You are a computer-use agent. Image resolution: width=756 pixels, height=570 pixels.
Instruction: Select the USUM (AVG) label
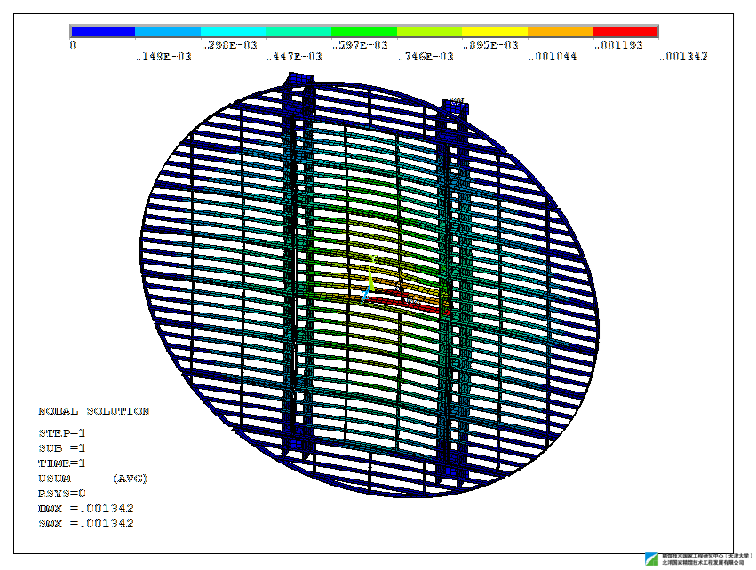pyautogui.click(x=92, y=479)
